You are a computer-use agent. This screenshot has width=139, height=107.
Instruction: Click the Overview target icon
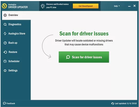pos(5,15)
